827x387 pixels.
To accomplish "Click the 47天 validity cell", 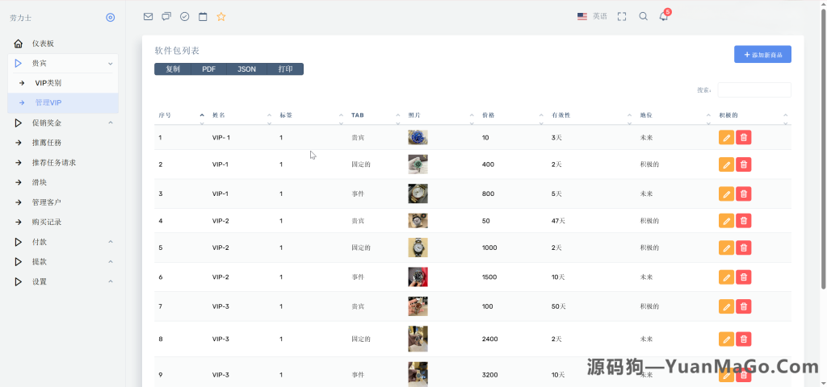I will pyautogui.click(x=558, y=221).
